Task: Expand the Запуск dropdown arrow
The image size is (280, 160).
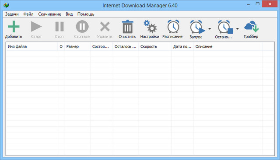Action: 210,29
